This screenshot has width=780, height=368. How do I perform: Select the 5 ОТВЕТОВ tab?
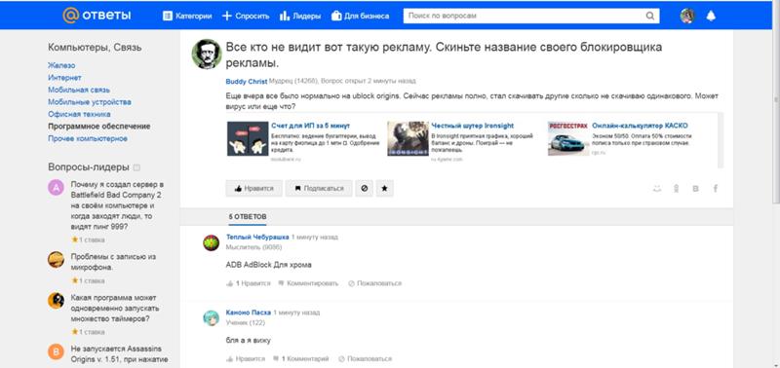pyautogui.click(x=248, y=217)
